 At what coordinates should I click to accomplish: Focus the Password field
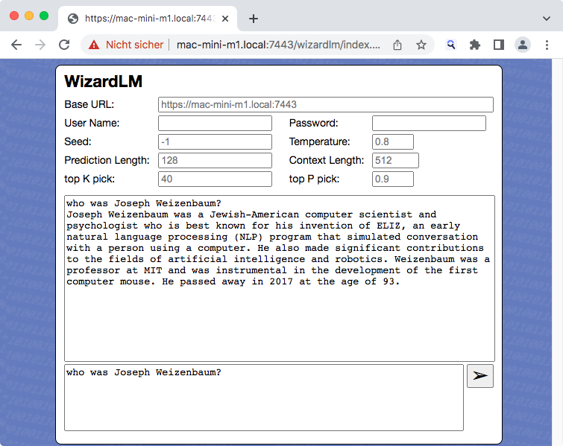pos(429,124)
